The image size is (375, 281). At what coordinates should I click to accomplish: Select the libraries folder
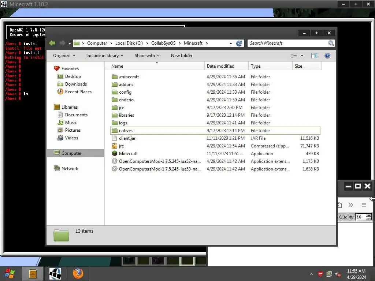pyautogui.click(x=215, y=115)
